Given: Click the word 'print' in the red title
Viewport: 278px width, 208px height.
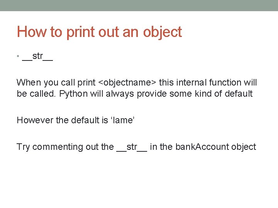Looking at the screenshot, I should [x=81, y=32].
